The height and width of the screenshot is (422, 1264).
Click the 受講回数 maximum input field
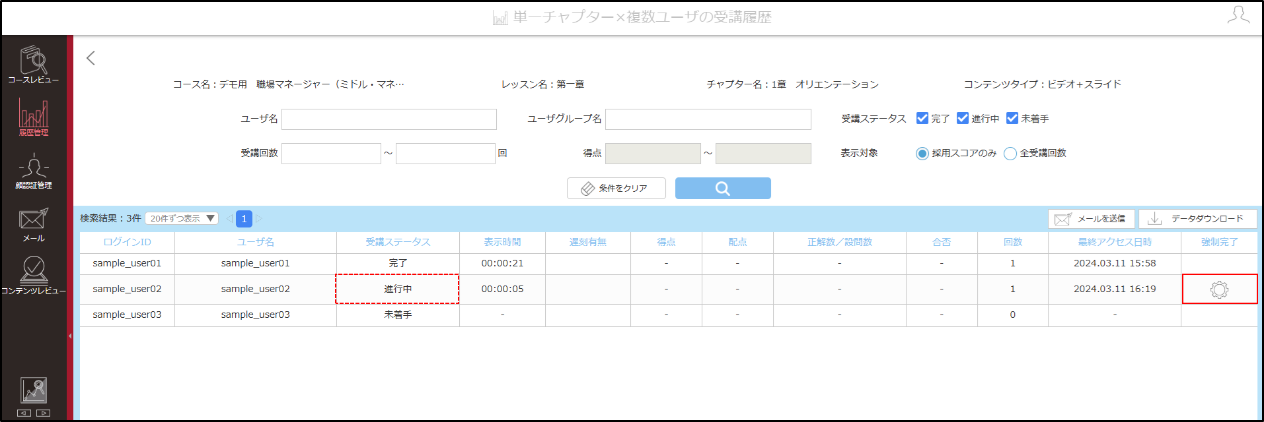pos(445,154)
